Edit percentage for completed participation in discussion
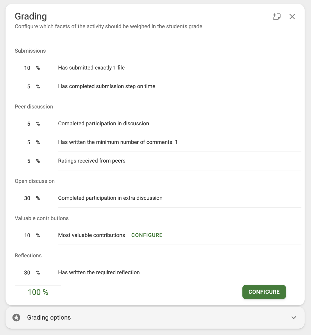311x335 pixels. tap(27, 124)
